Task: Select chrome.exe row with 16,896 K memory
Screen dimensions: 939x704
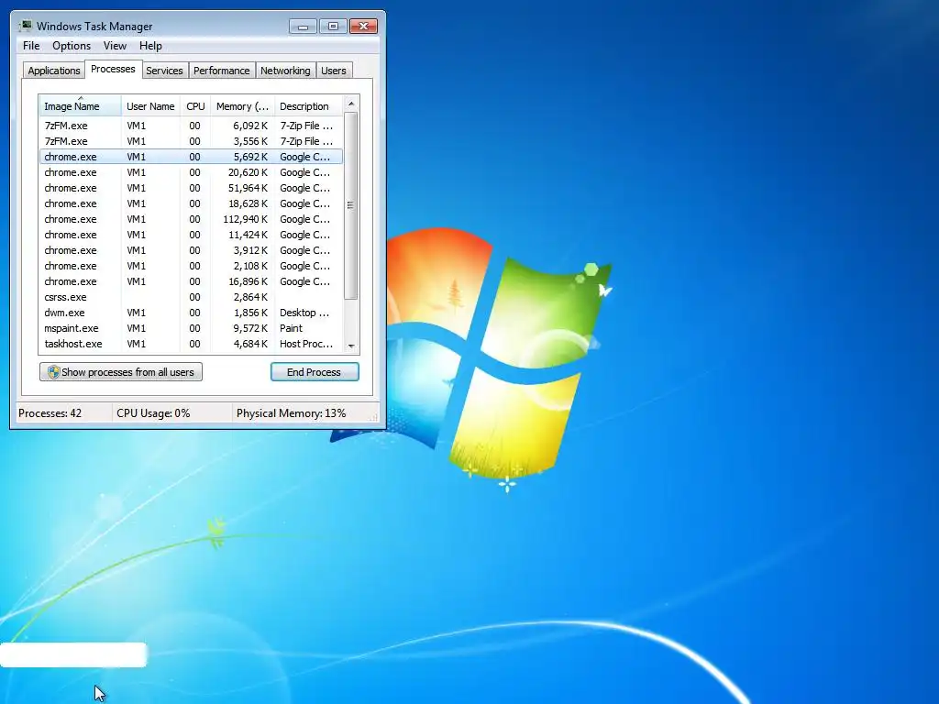Action: click(x=191, y=281)
